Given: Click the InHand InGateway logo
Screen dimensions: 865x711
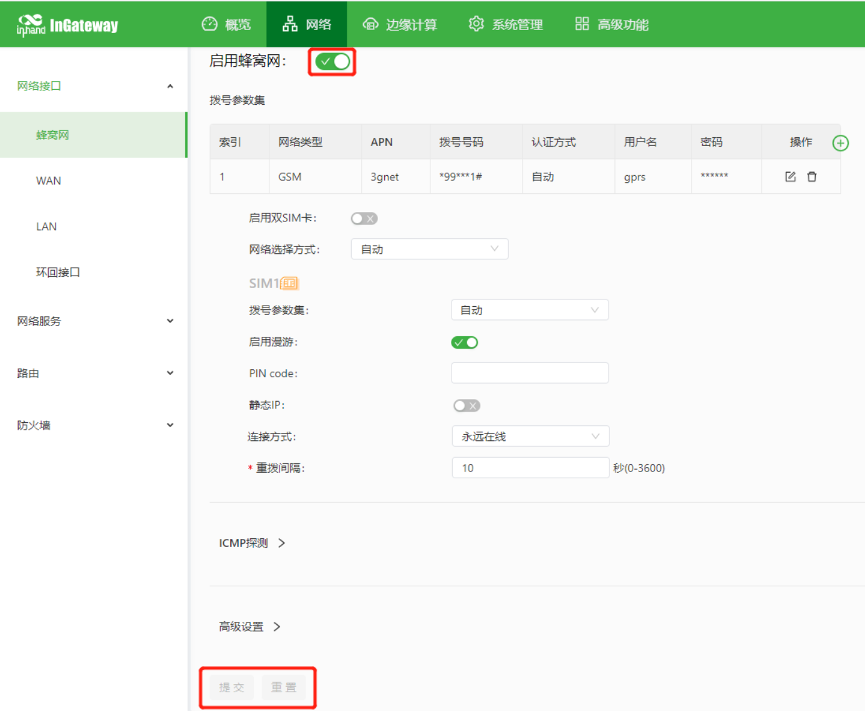Looking at the screenshot, I should [67, 25].
